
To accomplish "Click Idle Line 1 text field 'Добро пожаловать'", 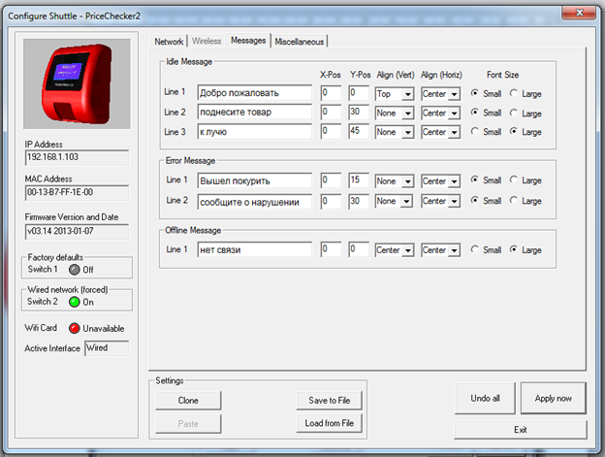I will pos(255,93).
